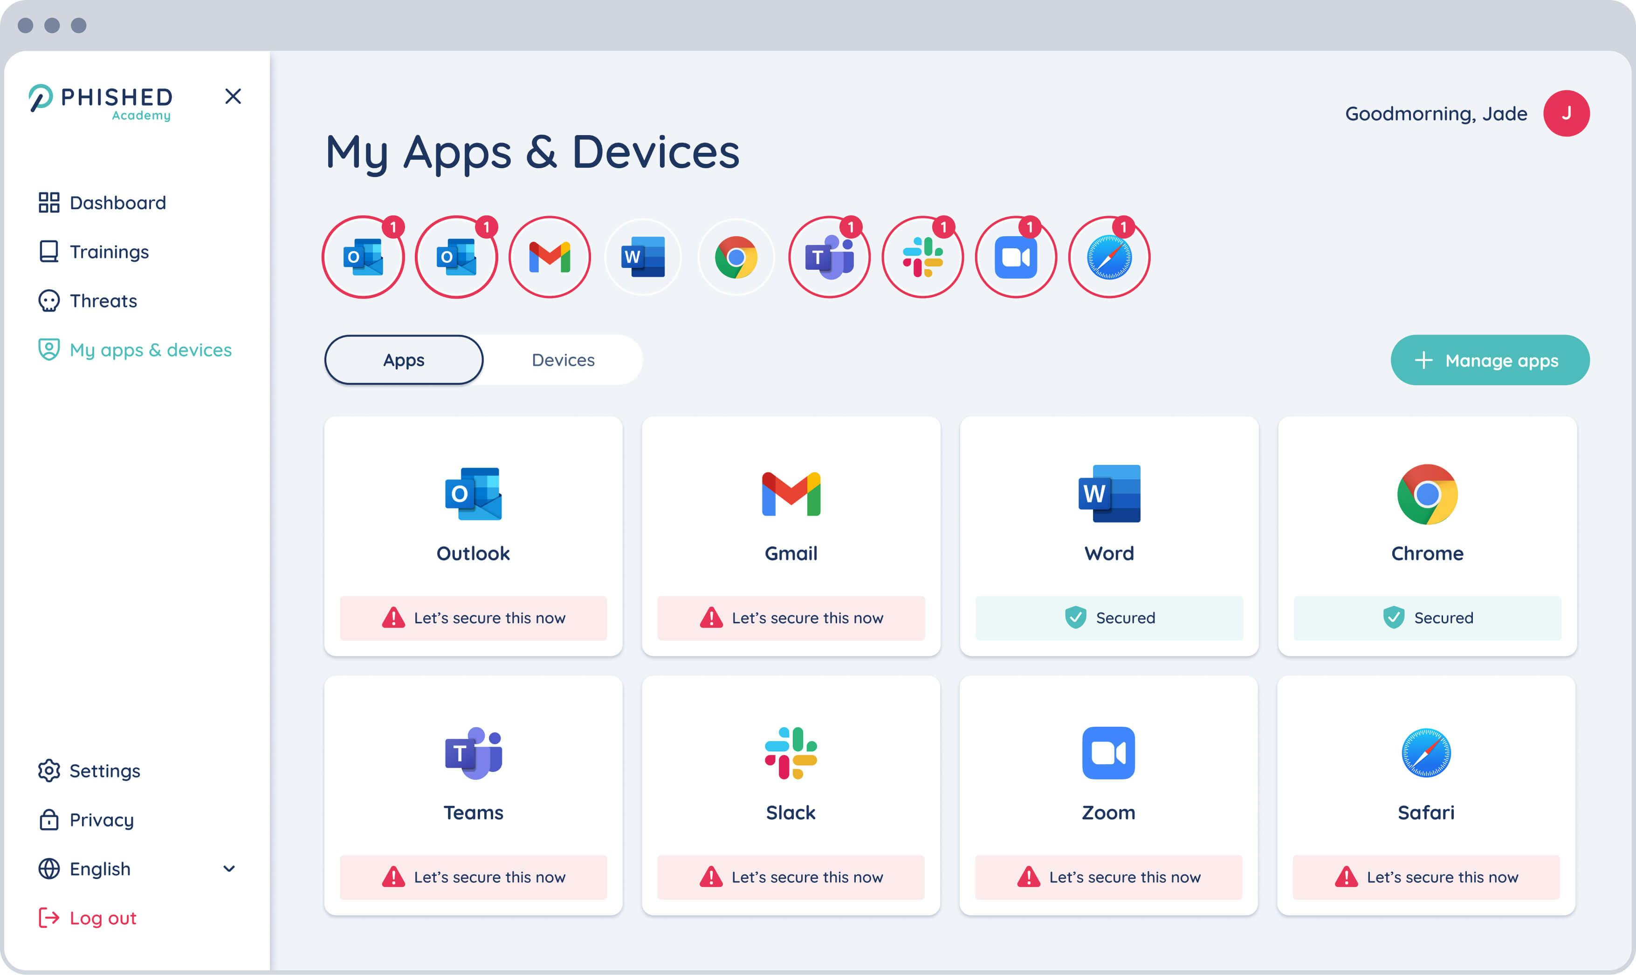Click the Trainings book icon
The height and width of the screenshot is (975, 1636).
pyautogui.click(x=48, y=252)
